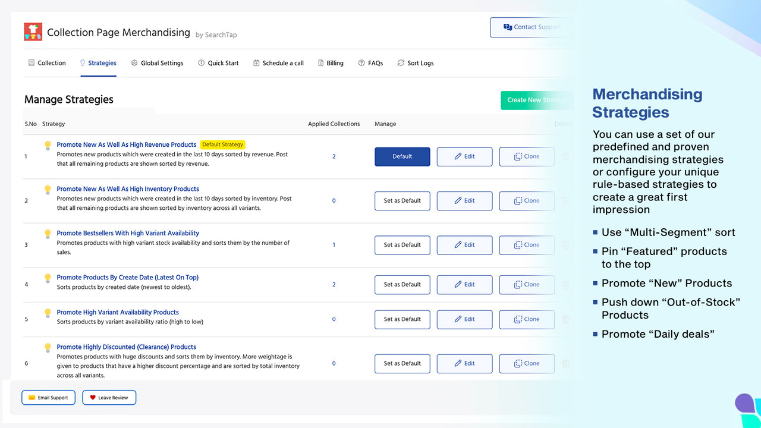Click the Leave Review button
The image size is (761, 428).
point(109,398)
